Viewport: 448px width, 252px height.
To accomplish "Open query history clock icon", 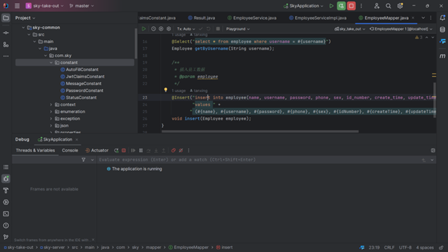I will (x=154, y=29).
